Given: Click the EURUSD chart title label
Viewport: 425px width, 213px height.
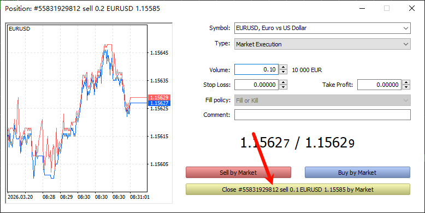Looking at the screenshot, I should click(19, 29).
